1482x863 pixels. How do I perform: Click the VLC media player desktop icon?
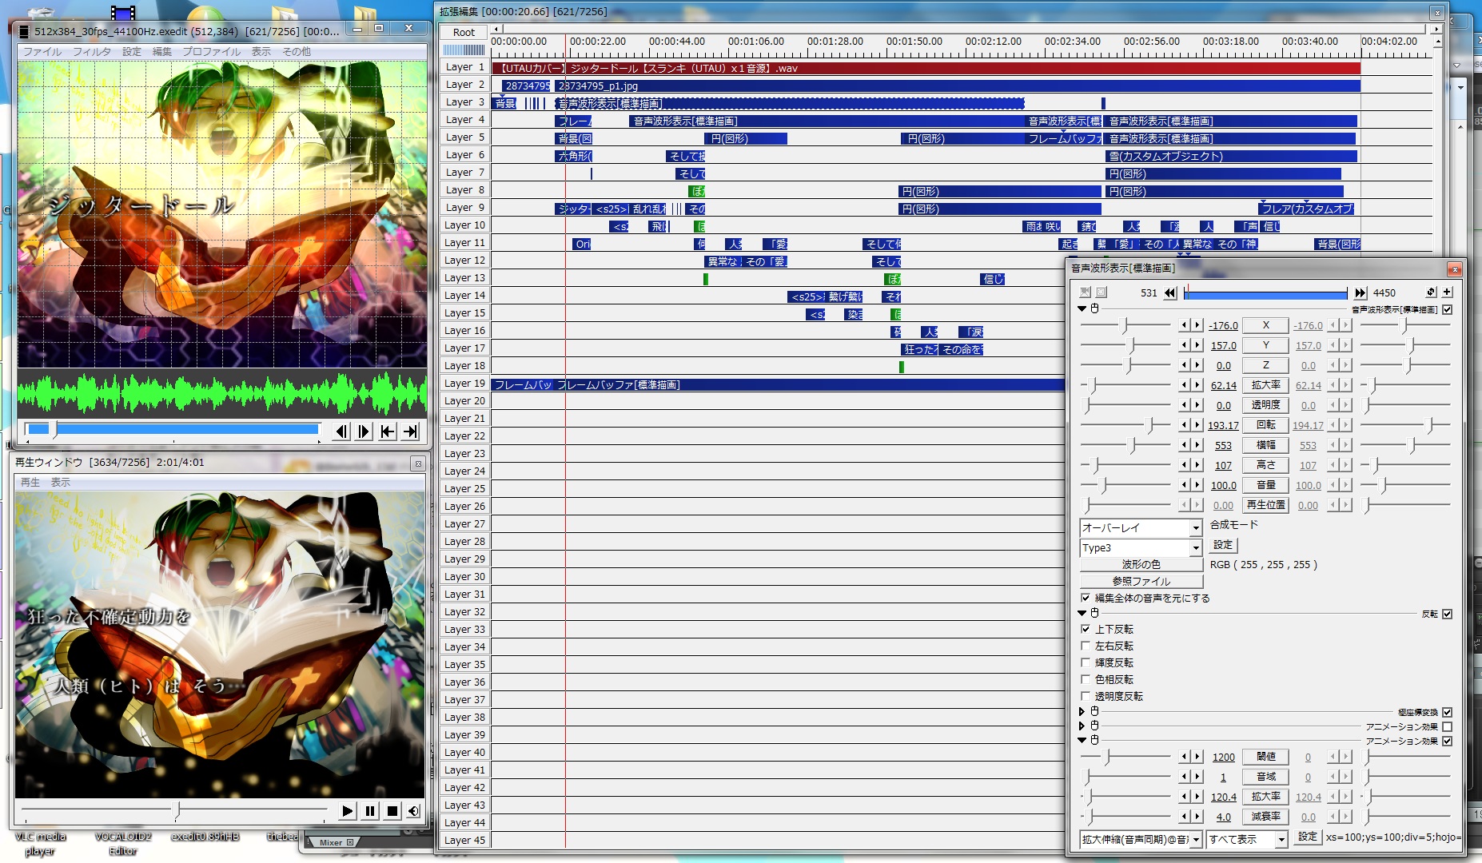40,843
